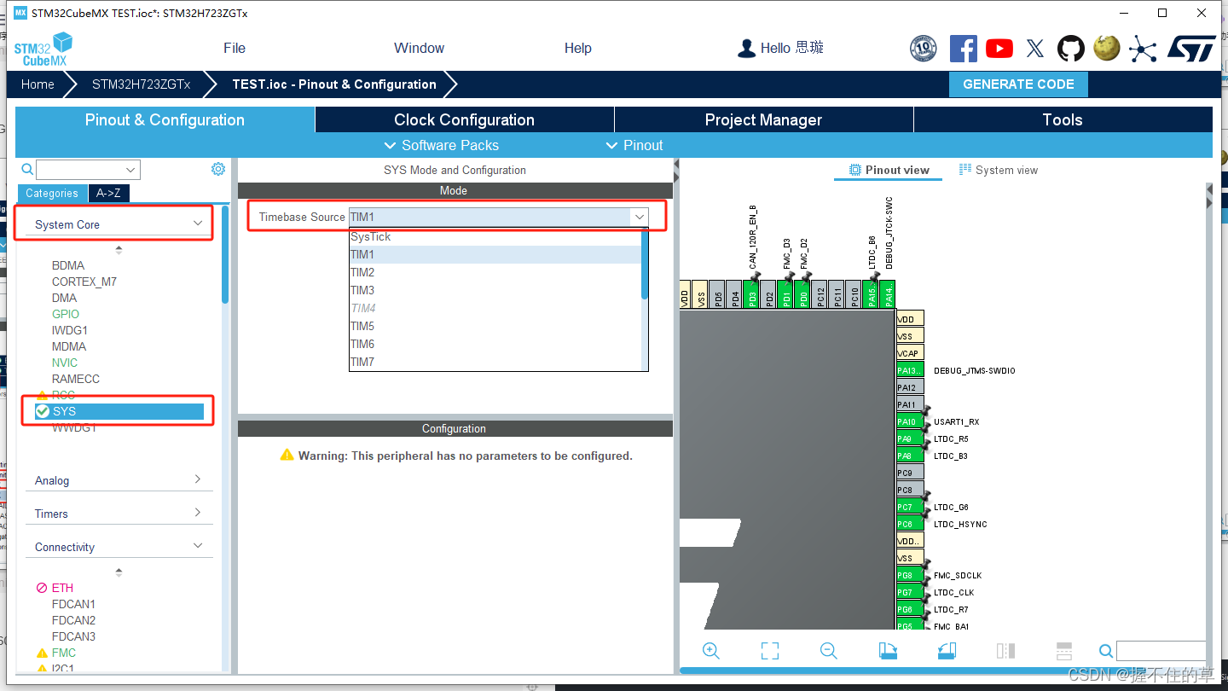Switch to Tools tab
Viewport: 1228px width, 691px height.
[1063, 119]
